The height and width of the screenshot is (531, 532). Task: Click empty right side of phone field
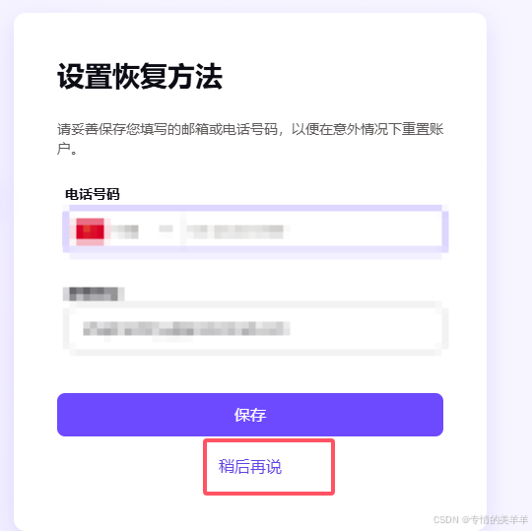366,231
